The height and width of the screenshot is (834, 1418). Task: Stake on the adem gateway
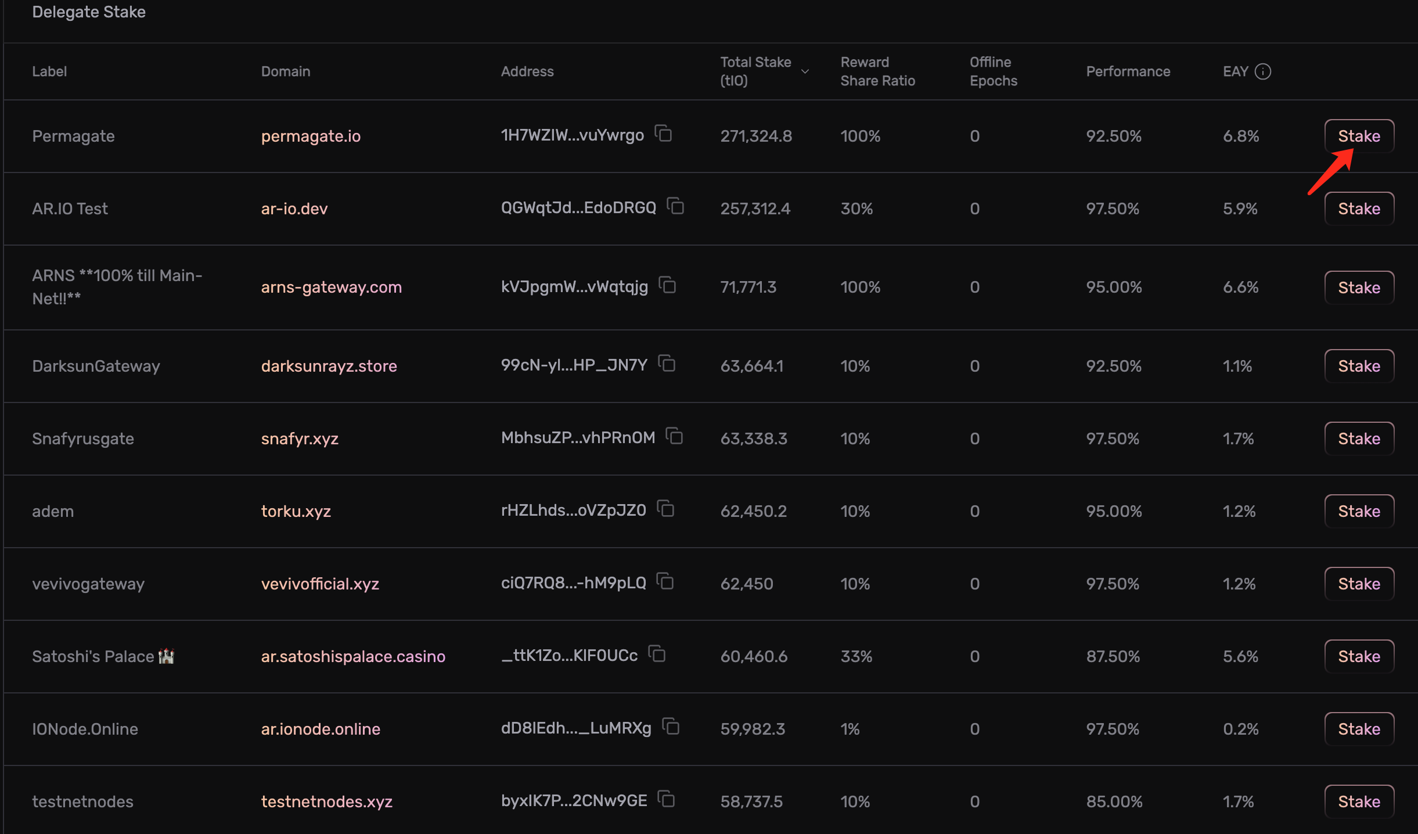click(x=1359, y=511)
